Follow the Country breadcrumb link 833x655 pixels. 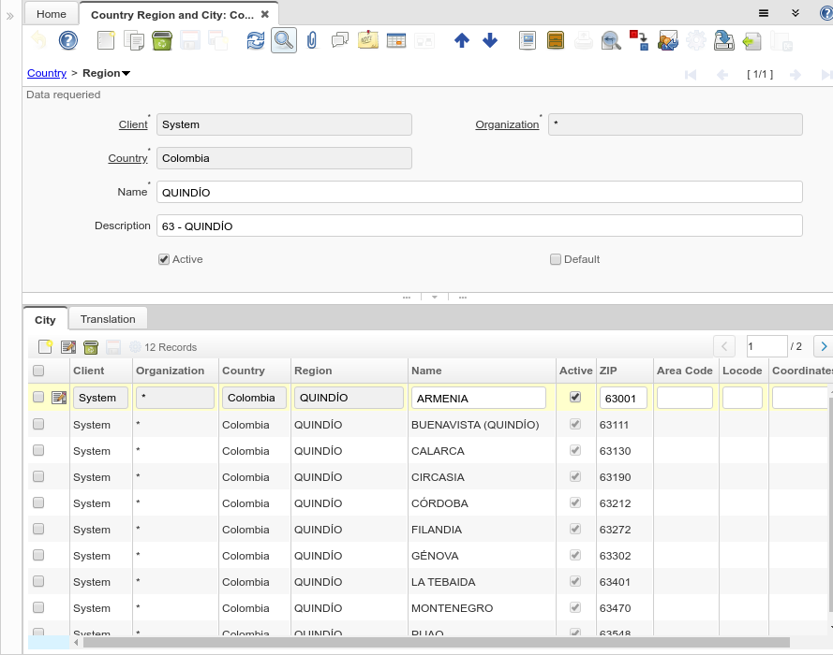[x=47, y=73]
